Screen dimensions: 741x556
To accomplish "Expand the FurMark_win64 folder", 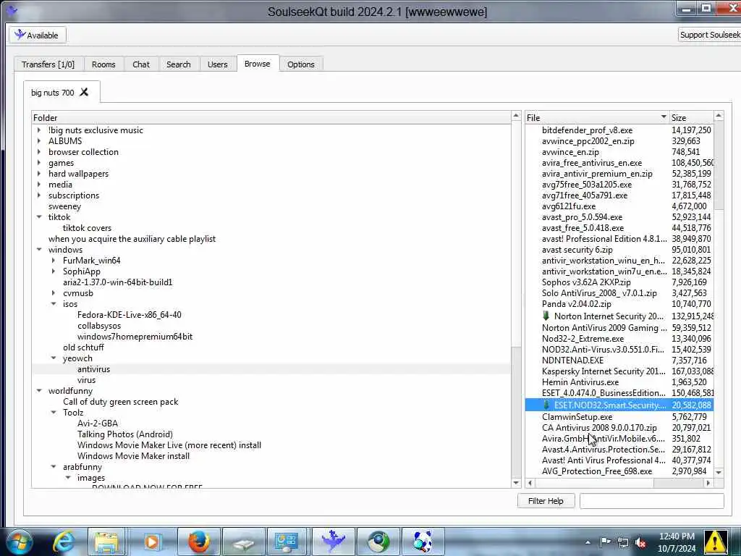I will (x=54, y=260).
